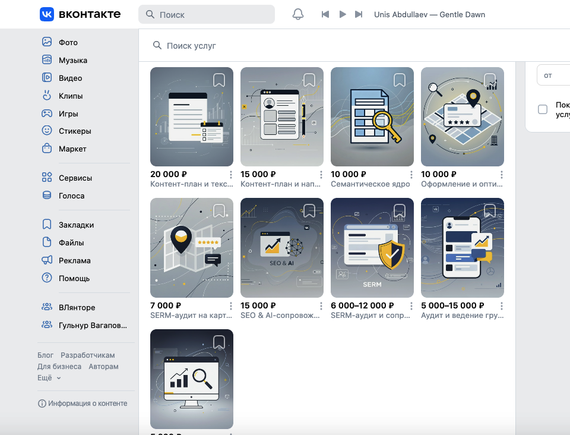
Task: Bookmark the Семантическое ядро card
Action: coord(400,80)
